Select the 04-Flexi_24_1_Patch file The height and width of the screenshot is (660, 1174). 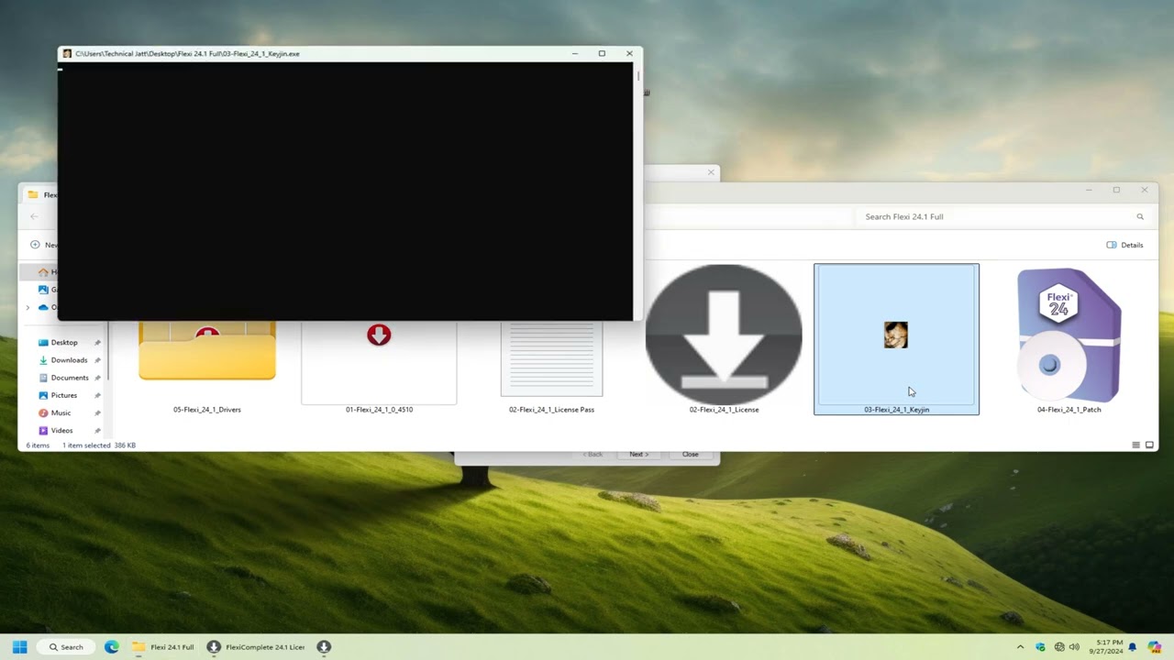[1069, 339]
